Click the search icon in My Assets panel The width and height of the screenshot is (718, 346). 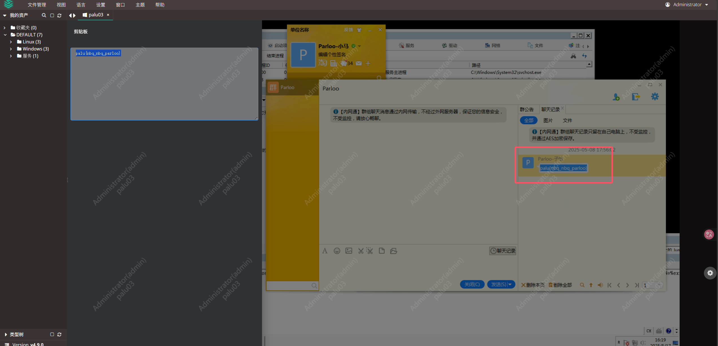44,15
